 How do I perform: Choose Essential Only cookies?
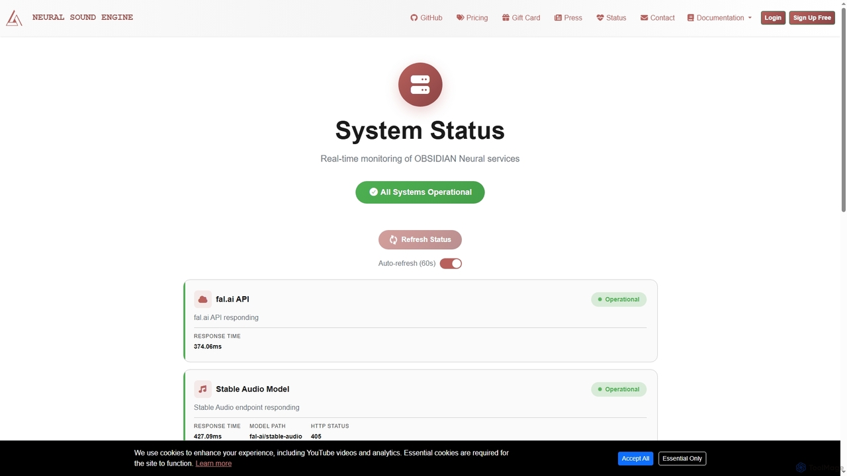[x=682, y=458]
